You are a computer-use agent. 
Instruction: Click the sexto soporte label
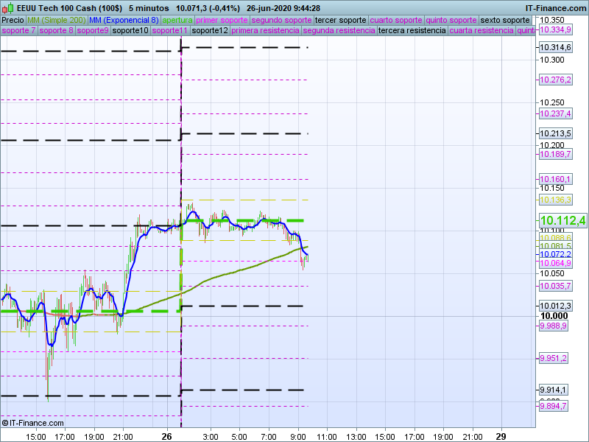pos(505,20)
